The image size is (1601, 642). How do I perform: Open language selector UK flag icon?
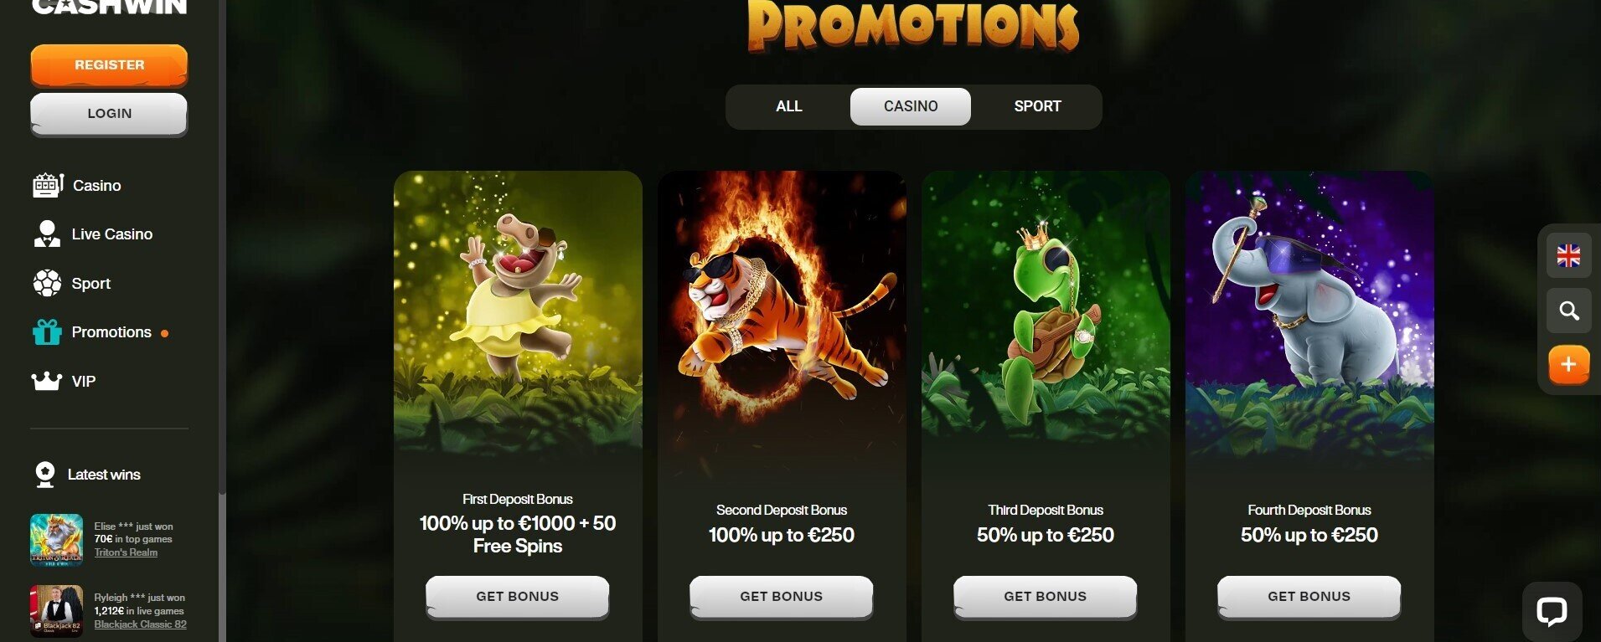pos(1568,255)
